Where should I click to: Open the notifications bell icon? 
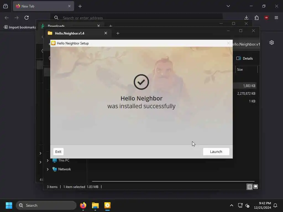(x=276, y=205)
